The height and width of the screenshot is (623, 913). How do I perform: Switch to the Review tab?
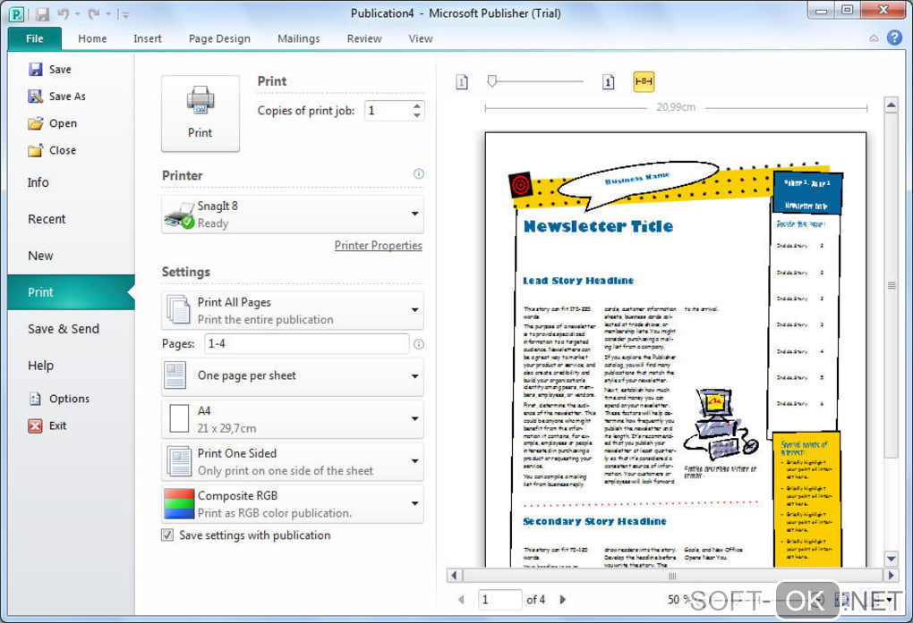[364, 38]
